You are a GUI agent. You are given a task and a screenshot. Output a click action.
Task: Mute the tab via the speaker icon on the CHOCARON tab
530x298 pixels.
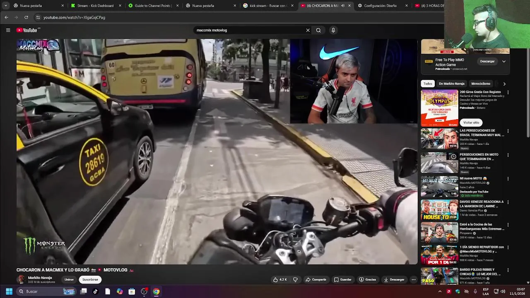tap(342, 6)
